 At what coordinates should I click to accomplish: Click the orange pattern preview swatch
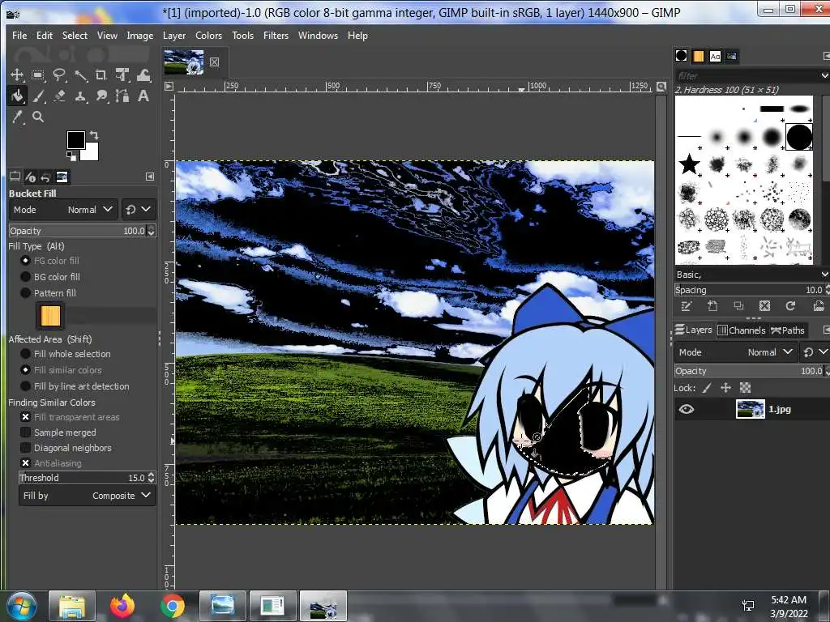click(50, 316)
